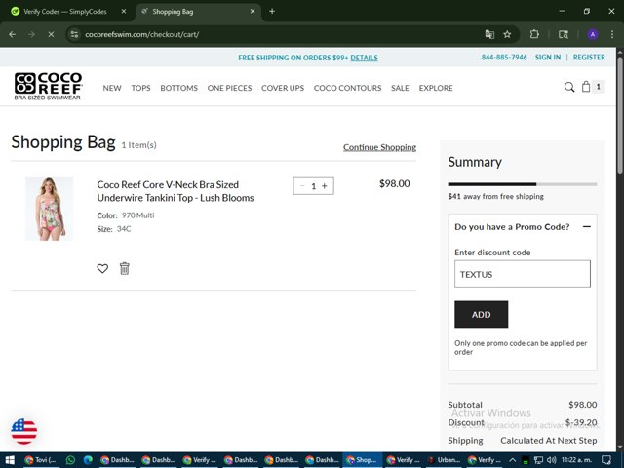The width and height of the screenshot is (624, 468).
Task: Collapse the Promo Code section
Action: click(587, 227)
